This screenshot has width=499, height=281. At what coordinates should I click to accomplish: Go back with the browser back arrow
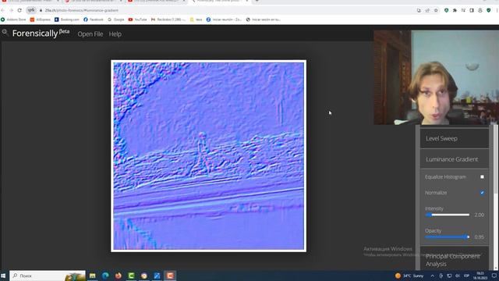(x=3, y=10)
